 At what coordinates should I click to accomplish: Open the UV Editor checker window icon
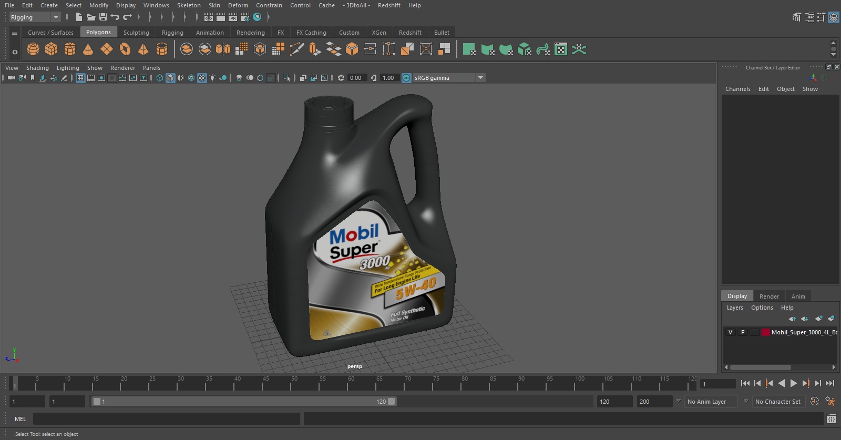[x=561, y=49]
